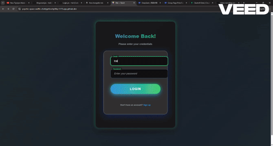Close the New Incognito tab
Viewport: 273px width, 146px height.
click(108, 3)
